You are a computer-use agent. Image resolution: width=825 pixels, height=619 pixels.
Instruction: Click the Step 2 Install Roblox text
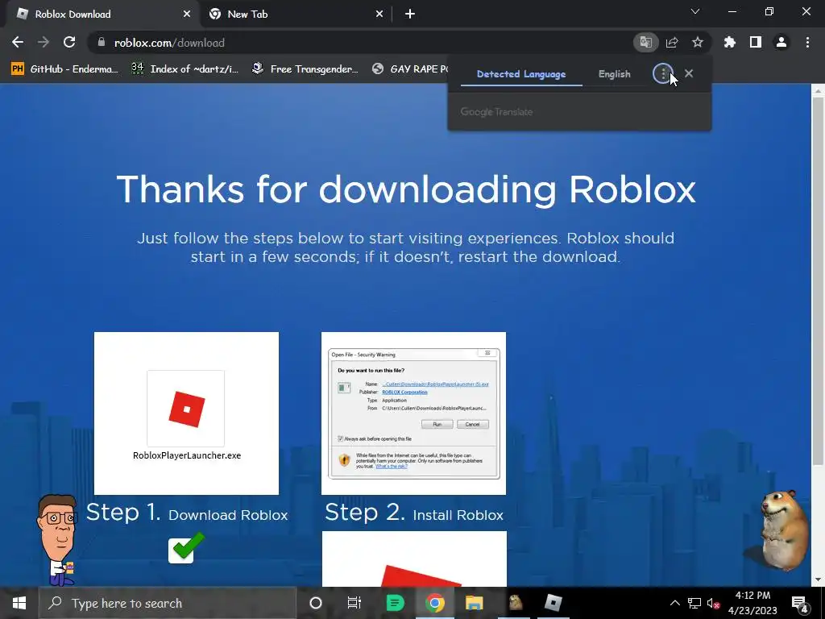413,513
